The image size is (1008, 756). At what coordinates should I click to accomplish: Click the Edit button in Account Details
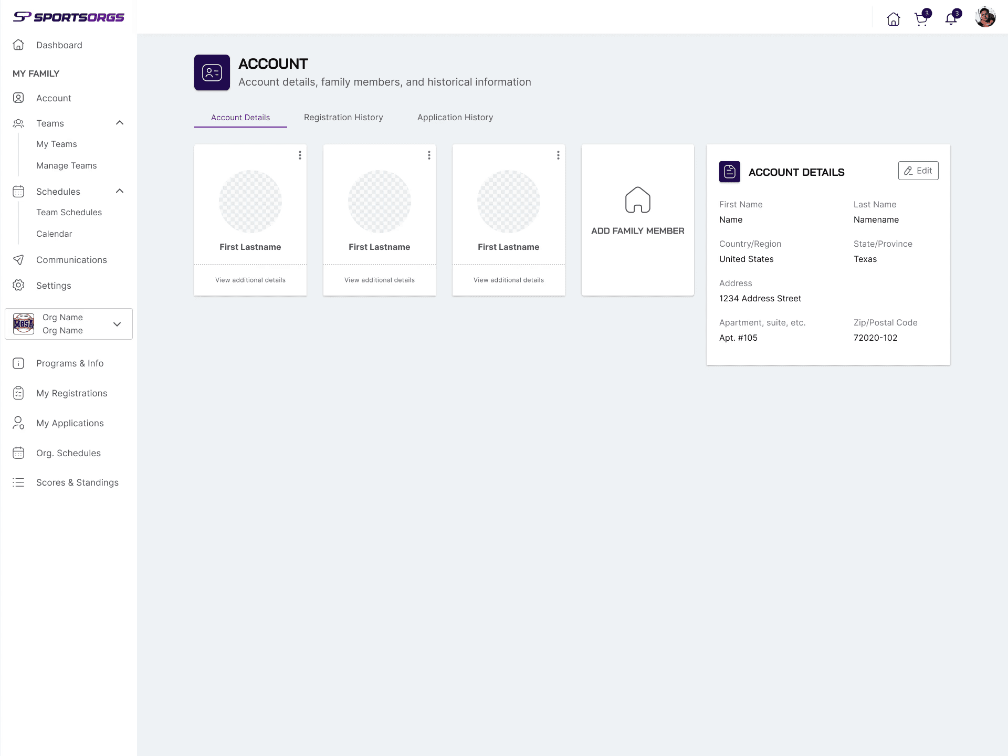(918, 171)
